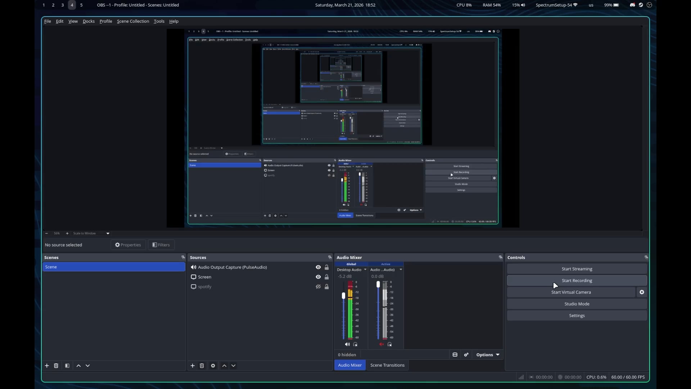The height and width of the screenshot is (389, 691).
Task: Open the Desktop Audio channel dropdown arrow
Action: [x=365, y=269]
